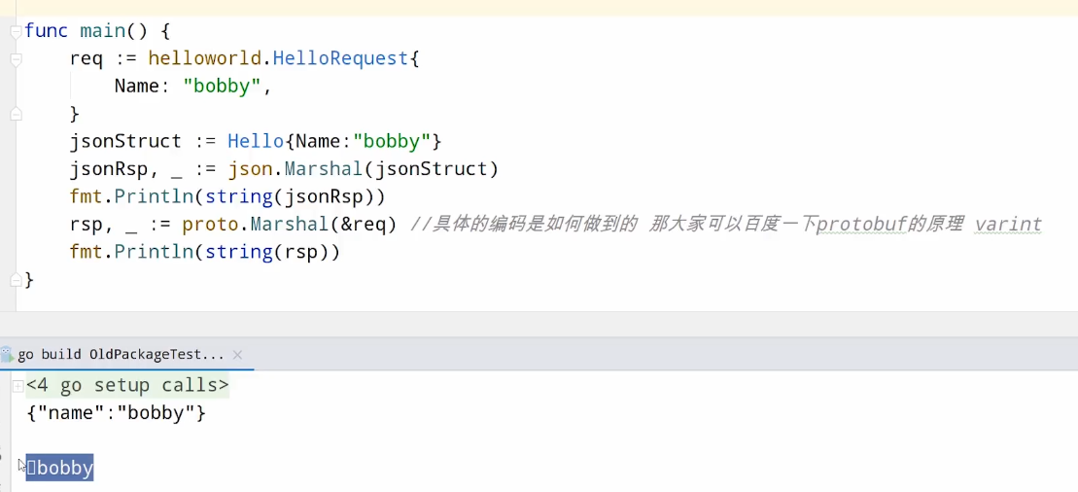The height and width of the screenshot is (492, 1078).
Task: Collapse the HelloRequest struct literal fold
Action: pos(16,59)
